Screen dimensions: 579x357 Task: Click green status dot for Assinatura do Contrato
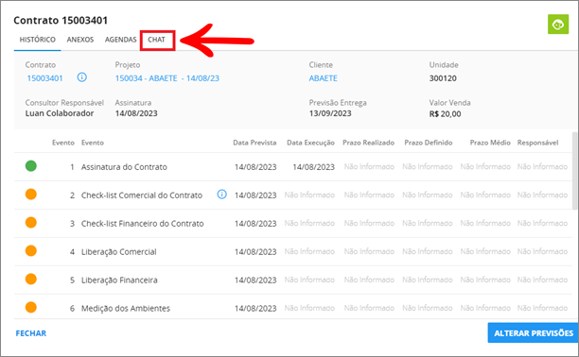31,166
